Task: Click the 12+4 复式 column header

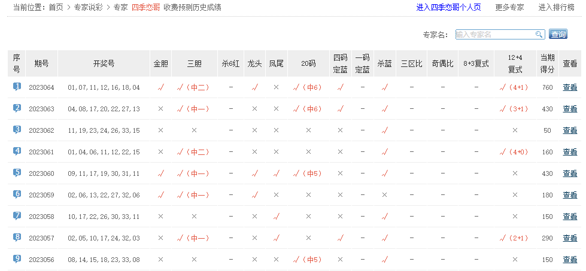Action: (515, 63)
